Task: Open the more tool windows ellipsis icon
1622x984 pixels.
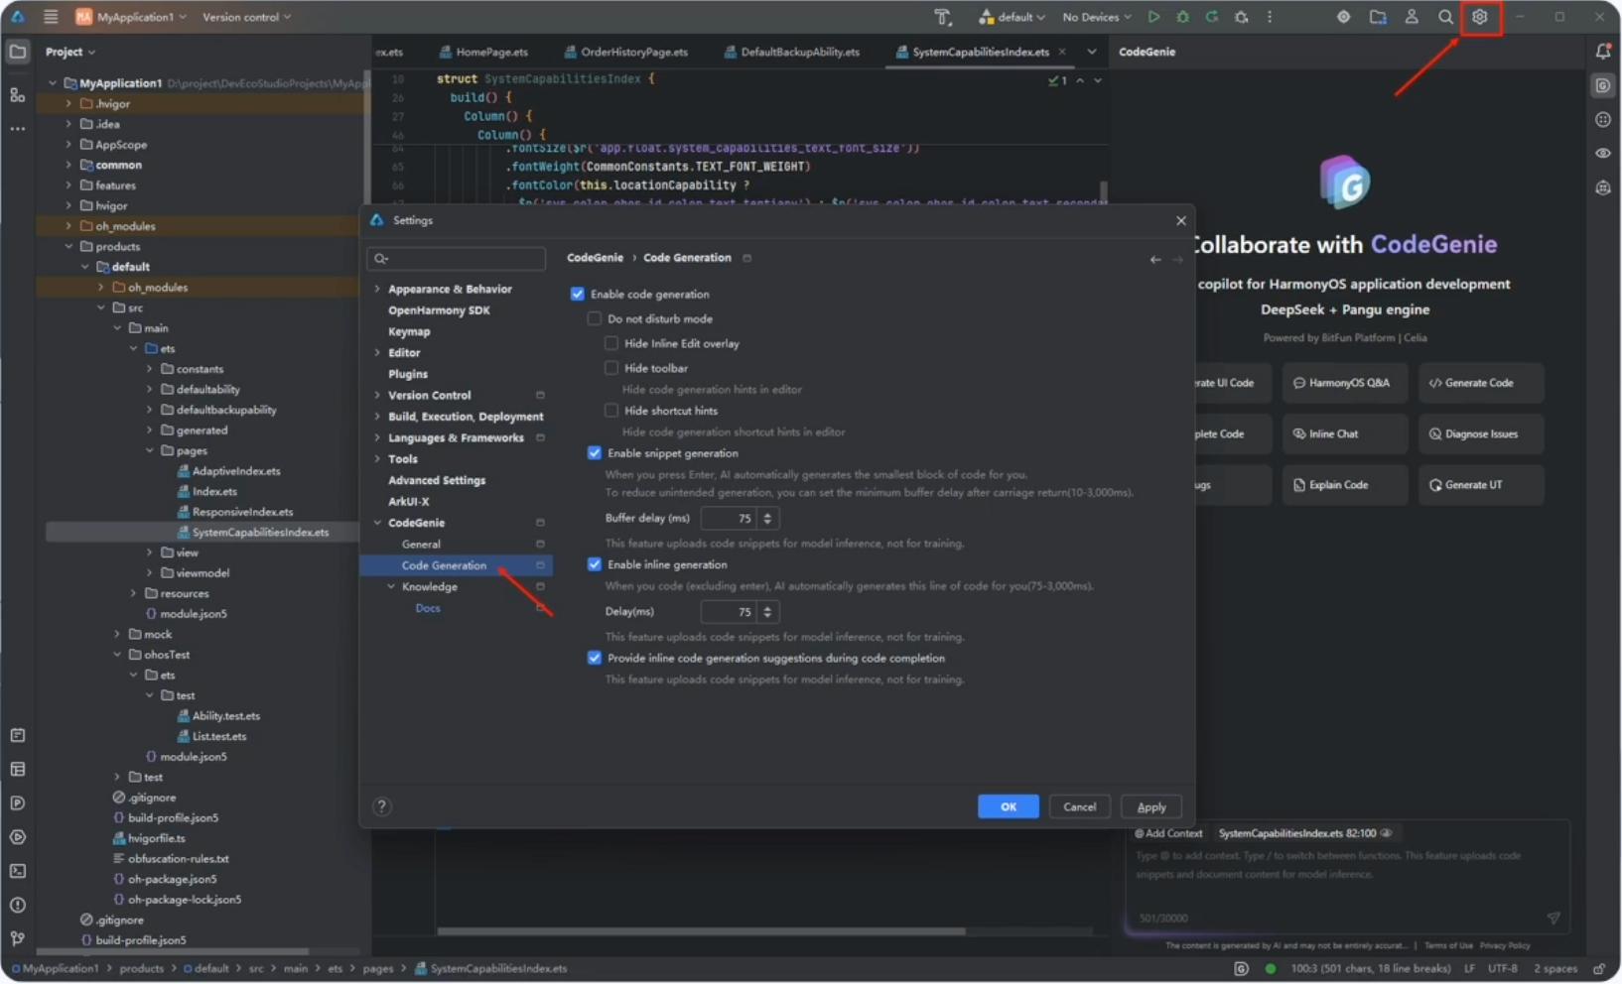Action: pyautogui.click(x=18, y=129)
